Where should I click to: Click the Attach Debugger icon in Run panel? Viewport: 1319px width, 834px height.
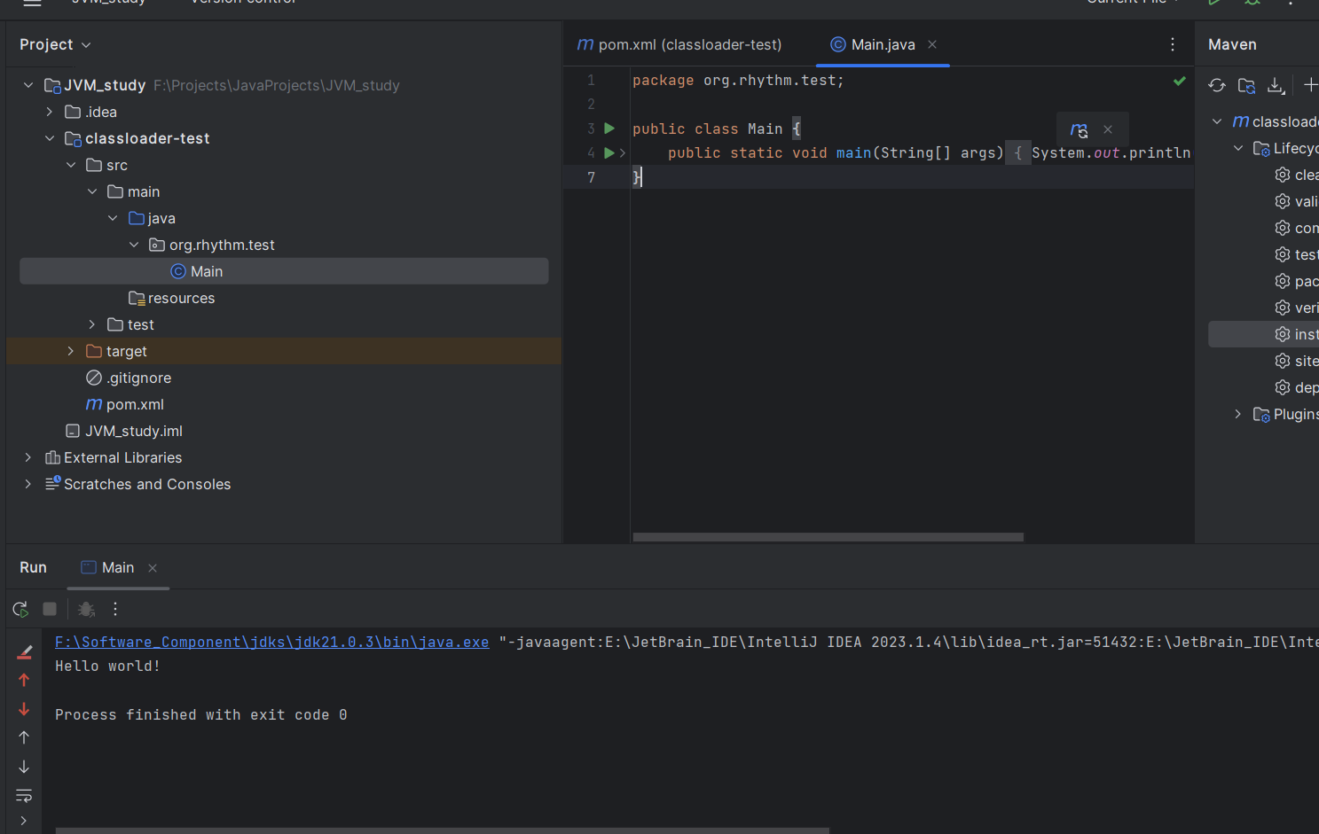tap(86, 609)
